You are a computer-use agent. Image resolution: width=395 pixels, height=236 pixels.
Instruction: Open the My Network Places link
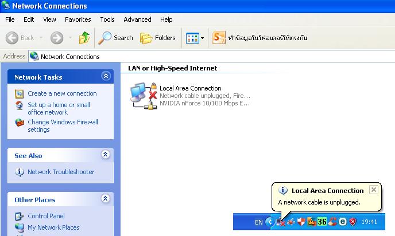(53, 227)
